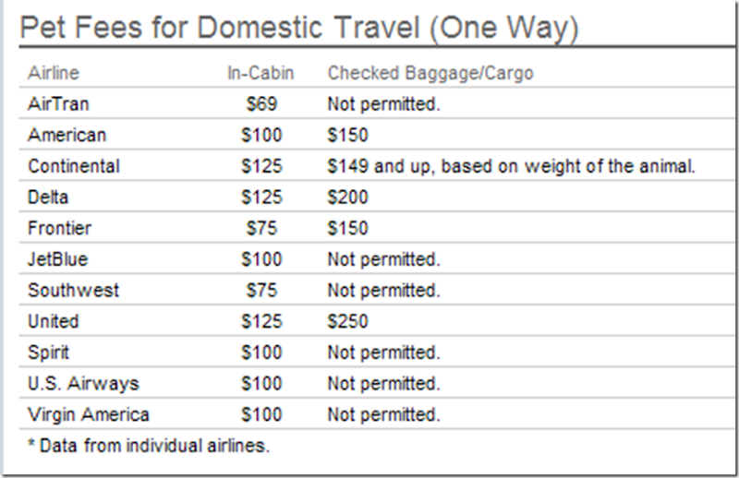The image size is (739, 478).
Task: Click AirTran's $69 in-cabin fee
Action: point(261,104)
